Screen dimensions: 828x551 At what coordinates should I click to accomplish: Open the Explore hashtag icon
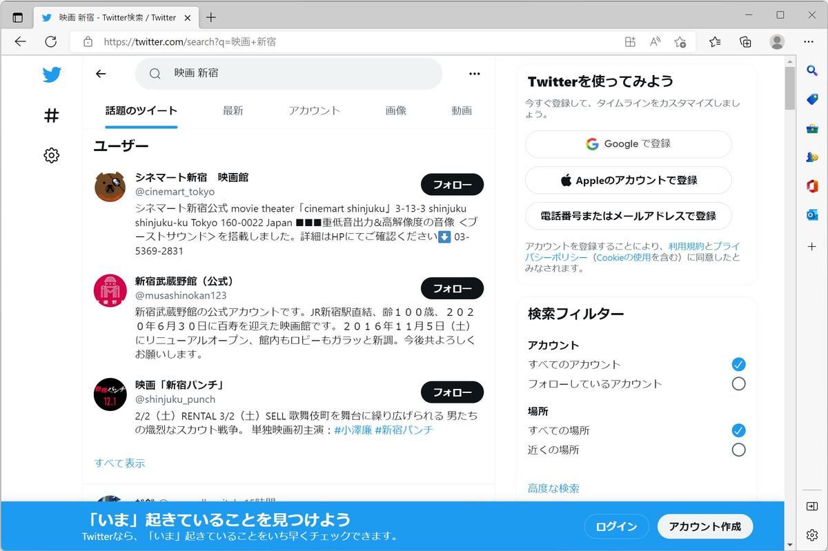point(52,115)
